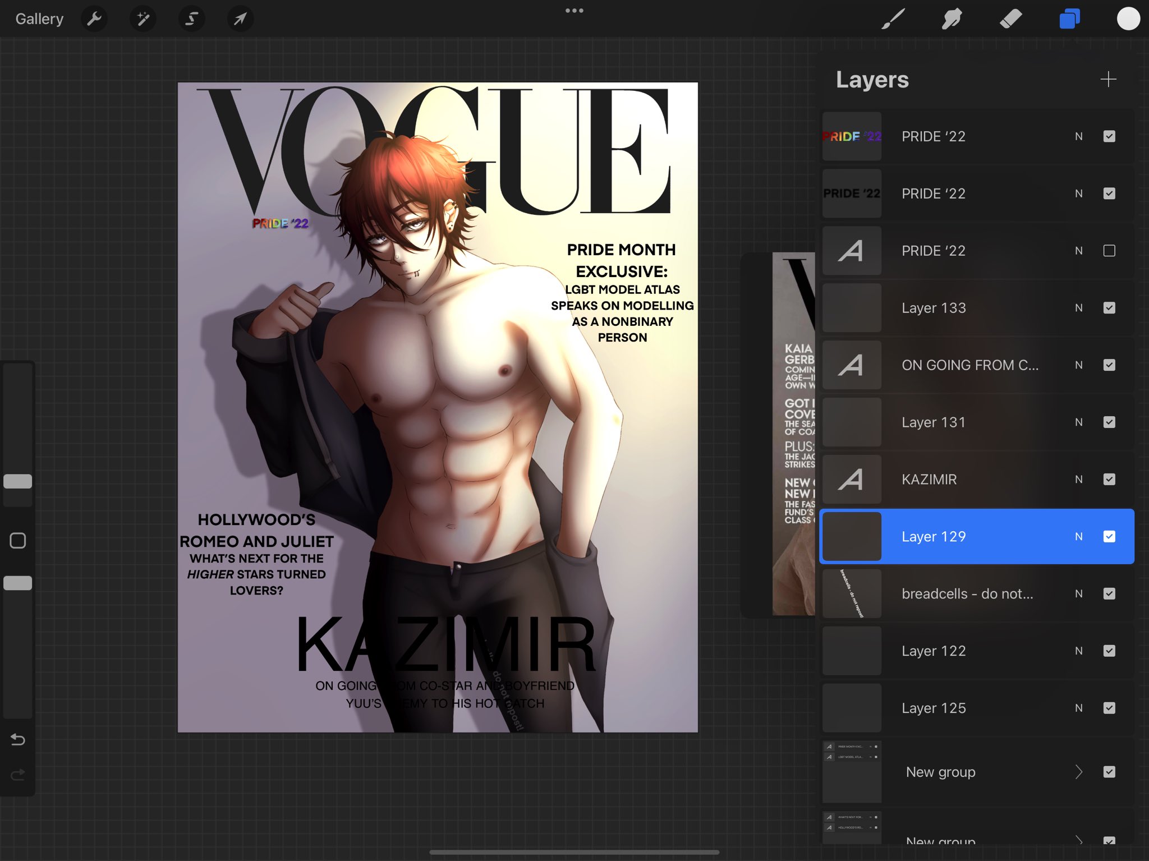Screen dimensions: 1149x861
Task: Add a new layer with plus icon
Action: pyautogui.click(x=1108, y=80)
